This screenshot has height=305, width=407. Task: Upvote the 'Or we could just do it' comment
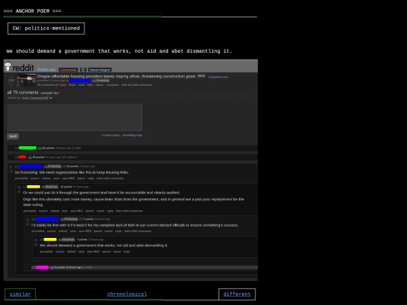click(19, 187)
